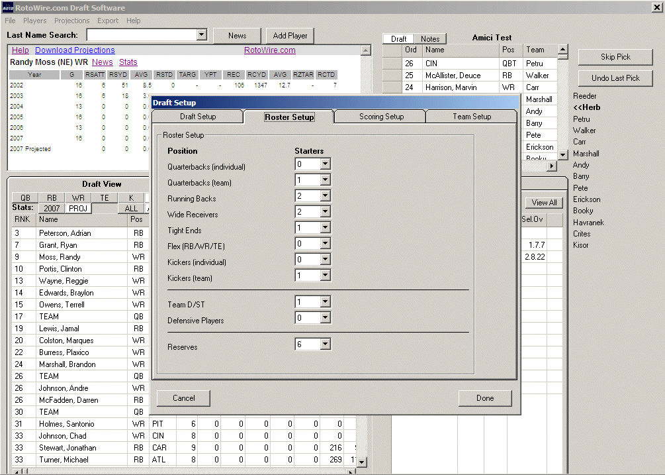Filter Draft View by RB

pyautogui.click(x=52, y=198)
